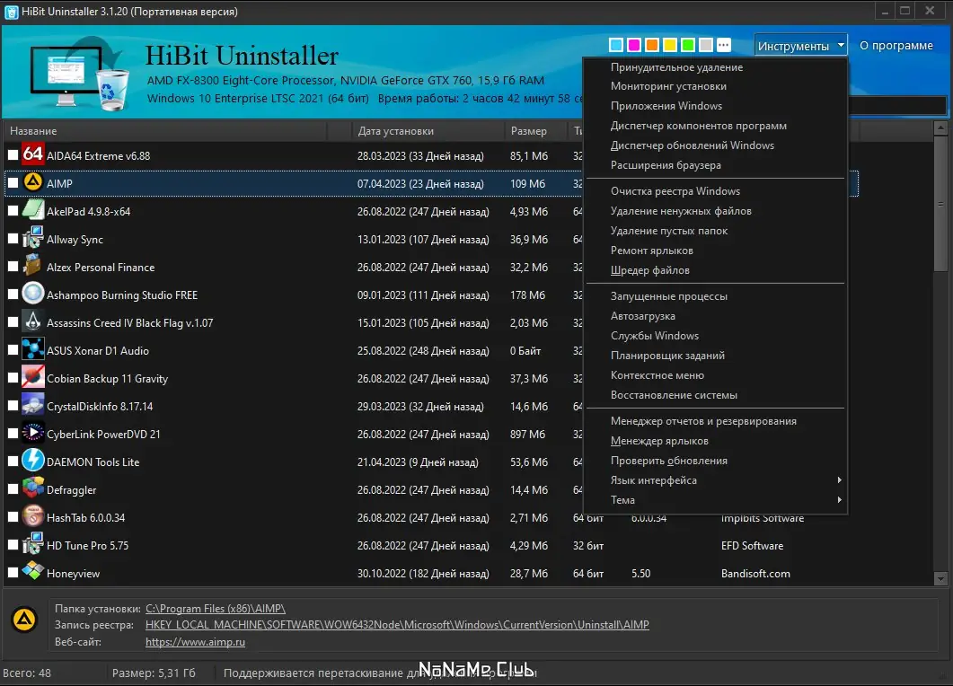Open the AIMP install folder path link

pos(216,608)
